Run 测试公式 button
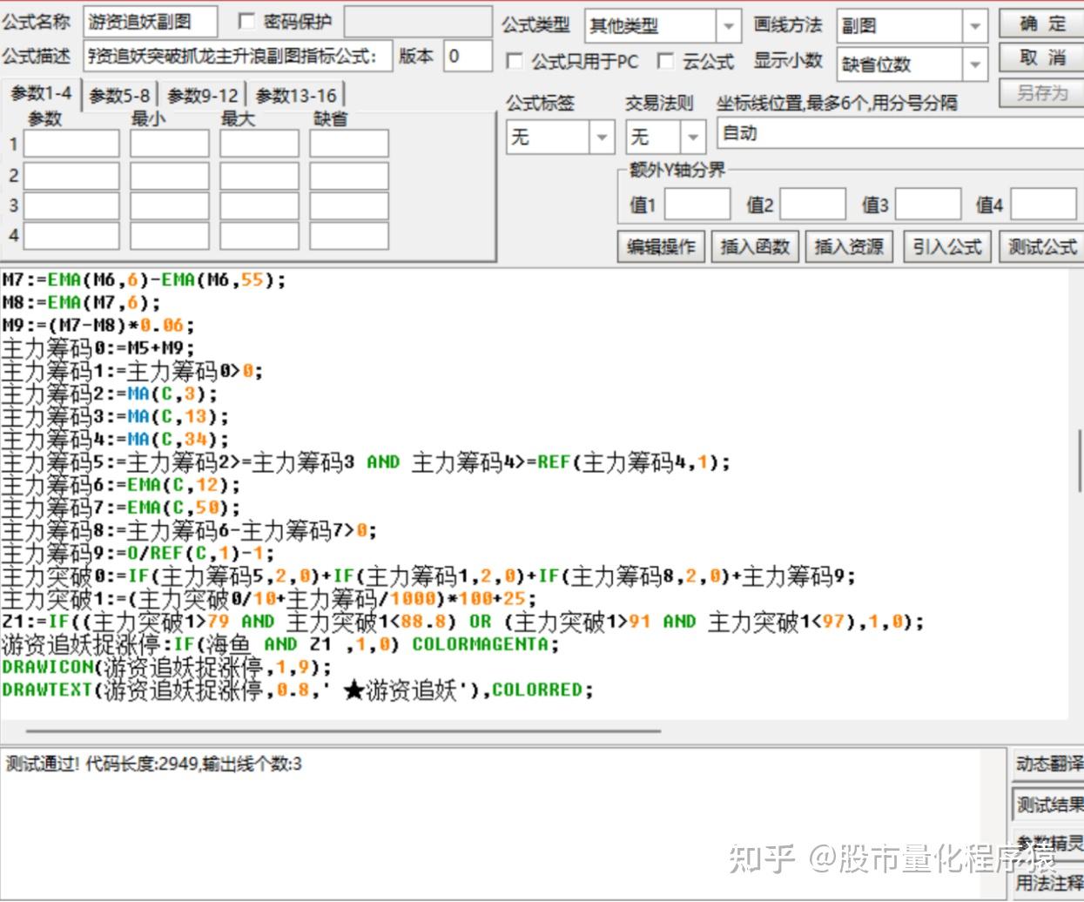Viewport: 1084px width, 902px height. [1041, 247]
